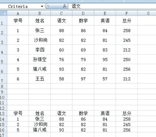Select row 10 header
This screenshot has height=137, width=156.
point(4,97)
